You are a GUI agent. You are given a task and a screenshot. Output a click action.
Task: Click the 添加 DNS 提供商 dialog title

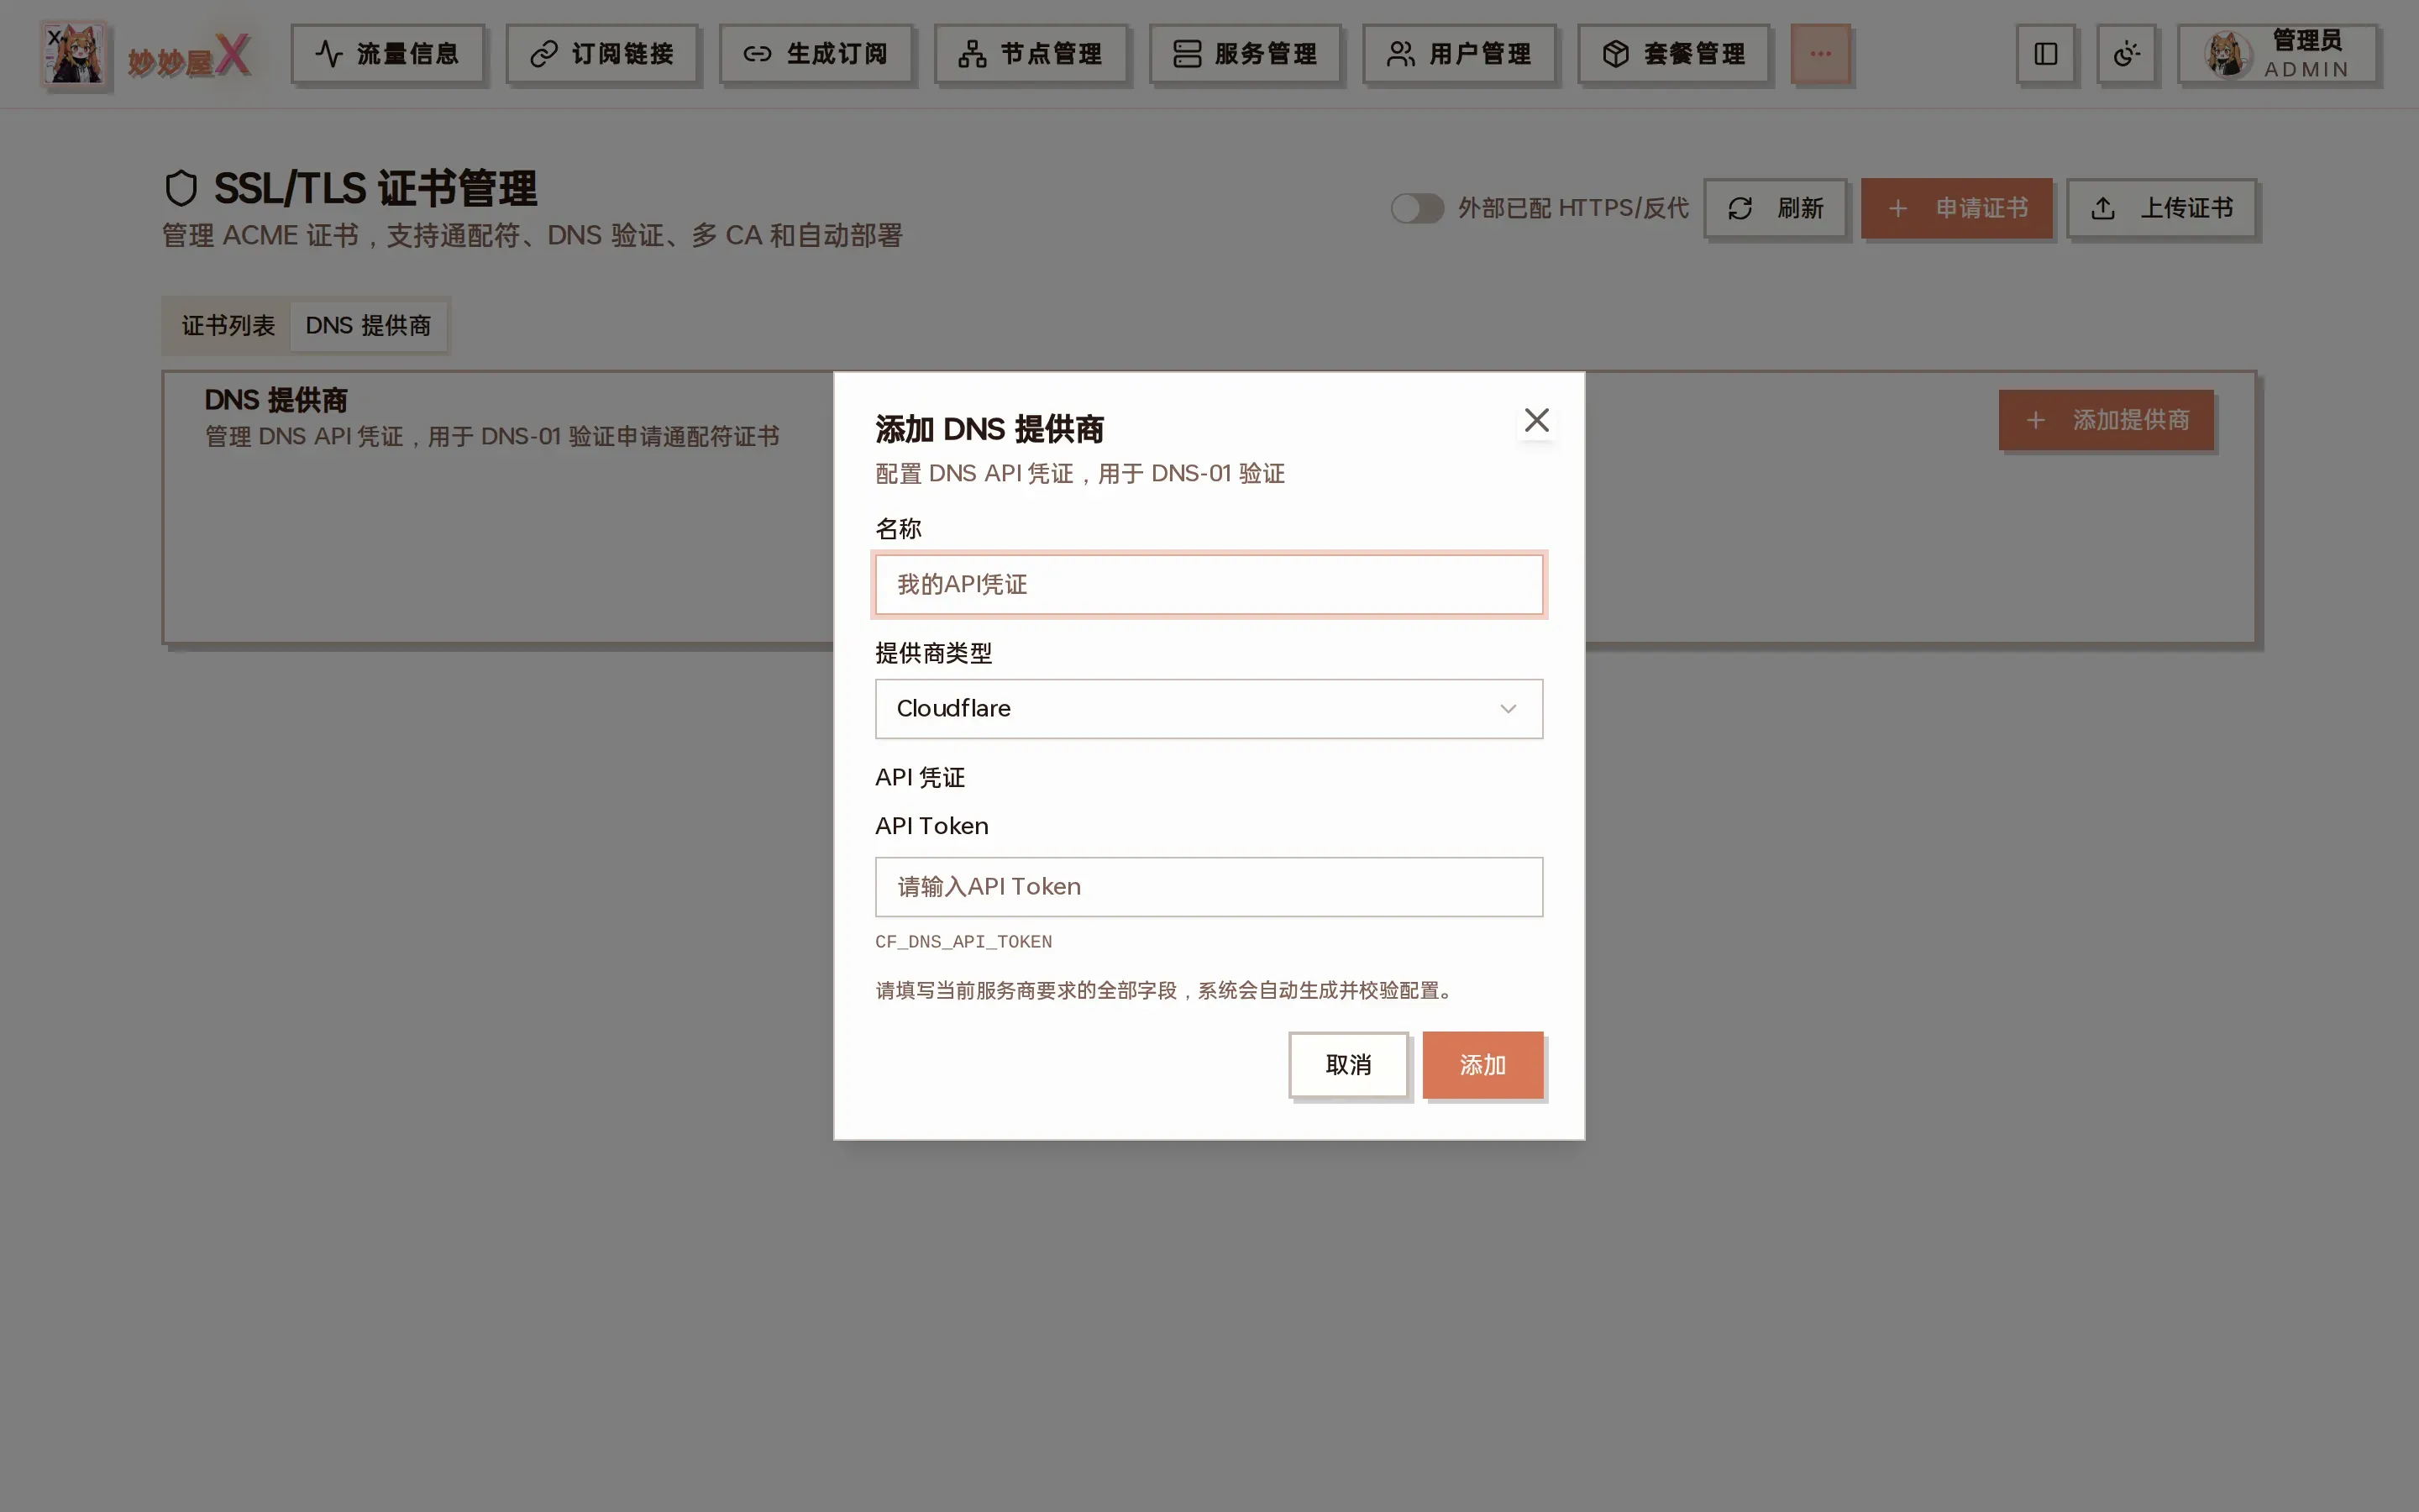pos(989,429)
